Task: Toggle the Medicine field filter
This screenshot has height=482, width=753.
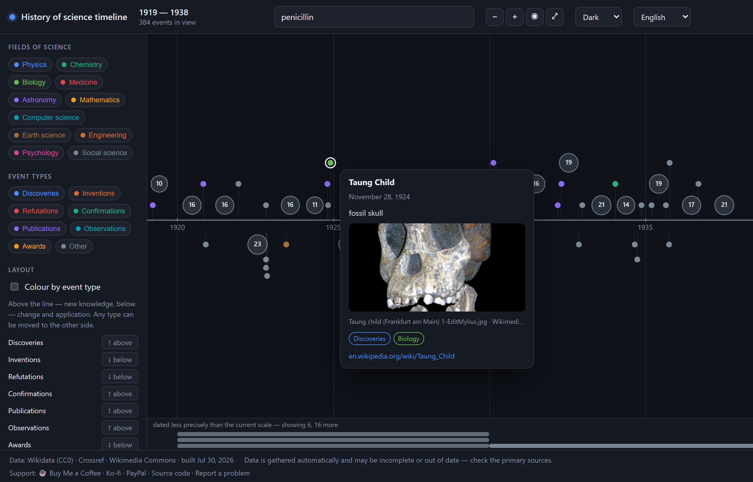Action: point(79,82)
